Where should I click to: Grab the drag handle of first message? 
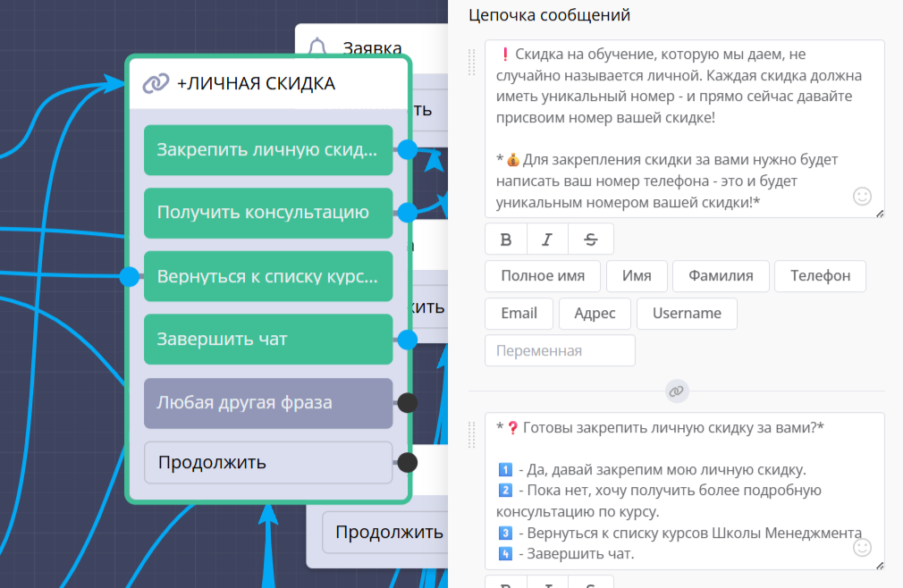point(472,63)
